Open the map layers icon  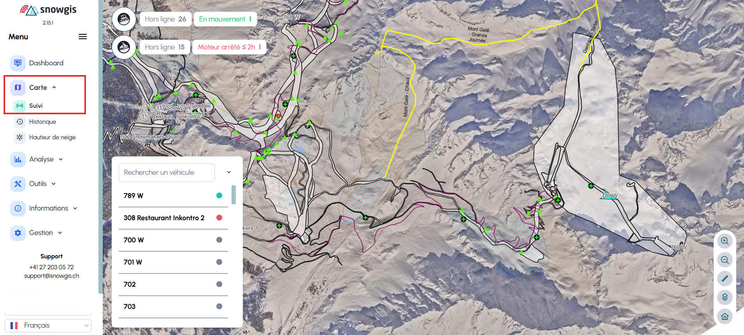click(725, 297)
